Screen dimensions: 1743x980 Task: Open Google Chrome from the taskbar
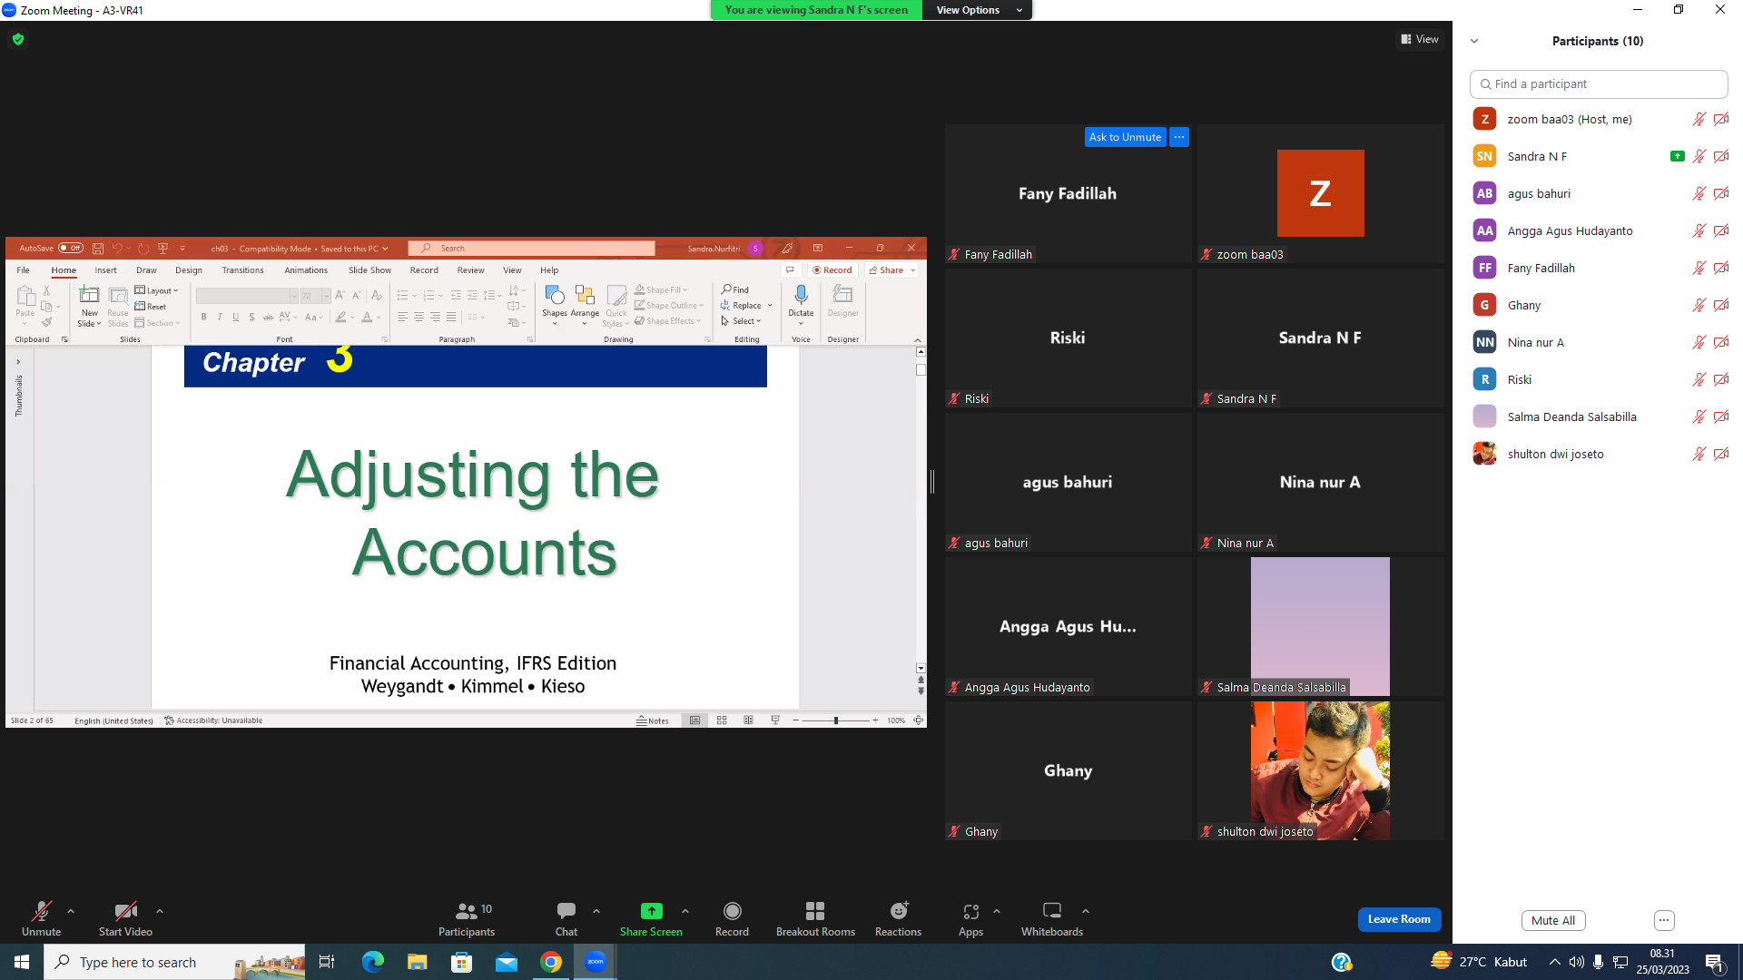[x=551, y=962]
